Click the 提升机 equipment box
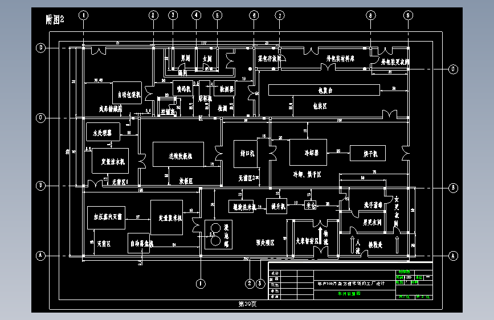Viewport: 494px width, 320px height. 276,206
